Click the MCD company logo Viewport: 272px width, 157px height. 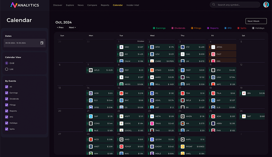point(91,139)
